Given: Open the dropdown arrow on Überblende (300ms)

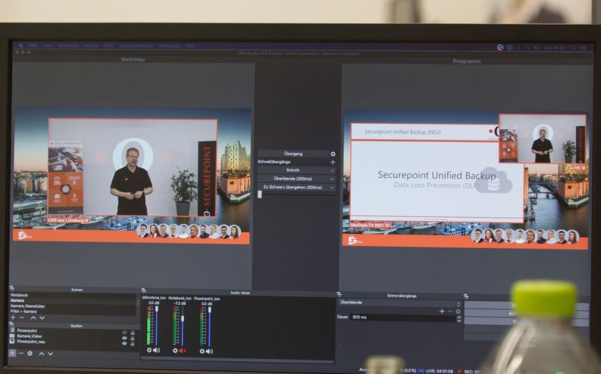Looking at the screenshot, I should point(332,179).
